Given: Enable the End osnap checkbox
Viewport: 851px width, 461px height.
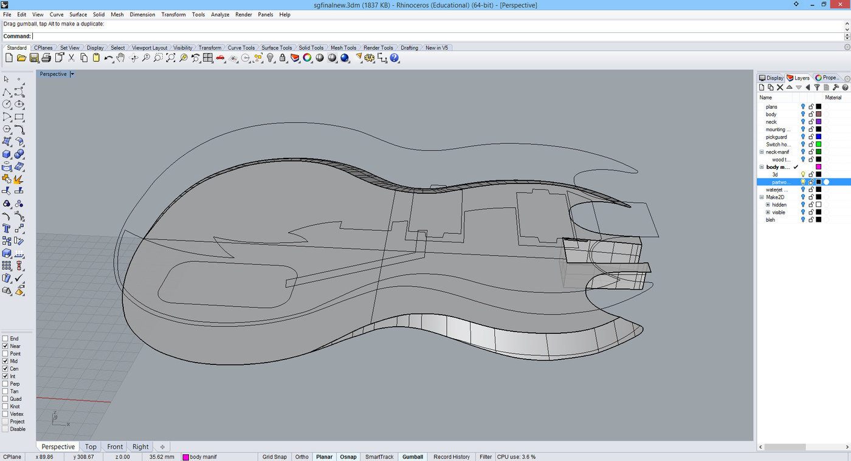Looking at the screenshot, I should pyautogui.click(x=5, y=338).
